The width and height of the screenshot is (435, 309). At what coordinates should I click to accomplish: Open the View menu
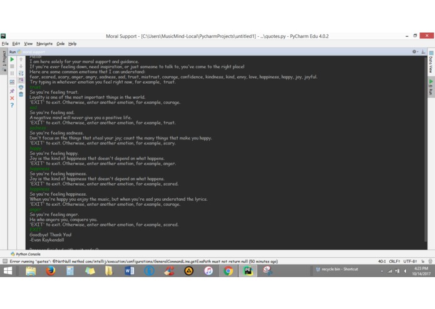point(28,44)
